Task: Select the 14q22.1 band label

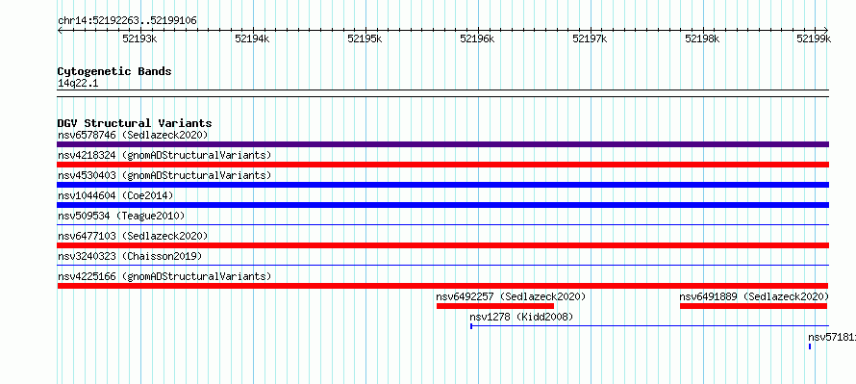Action: click(x=78, y=84)
